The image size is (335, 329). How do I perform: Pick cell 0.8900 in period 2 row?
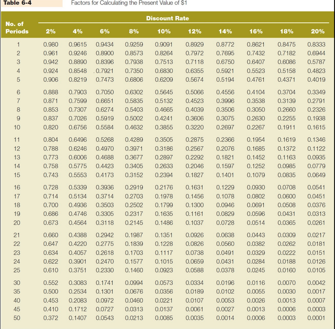click(x=105, y=53)
